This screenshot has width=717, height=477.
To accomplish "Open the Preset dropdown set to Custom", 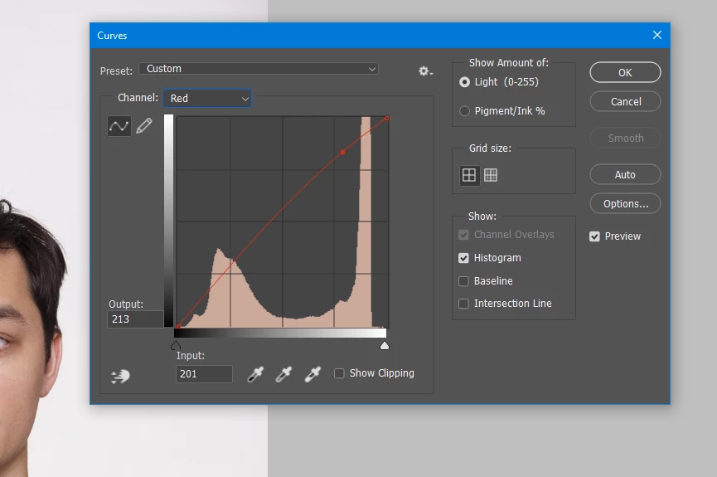I will click(259, 69).
